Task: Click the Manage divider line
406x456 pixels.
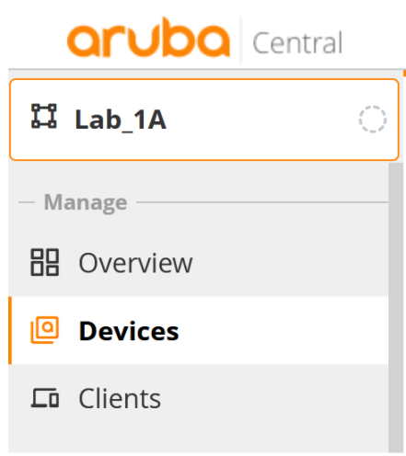Action: point(262,202)
